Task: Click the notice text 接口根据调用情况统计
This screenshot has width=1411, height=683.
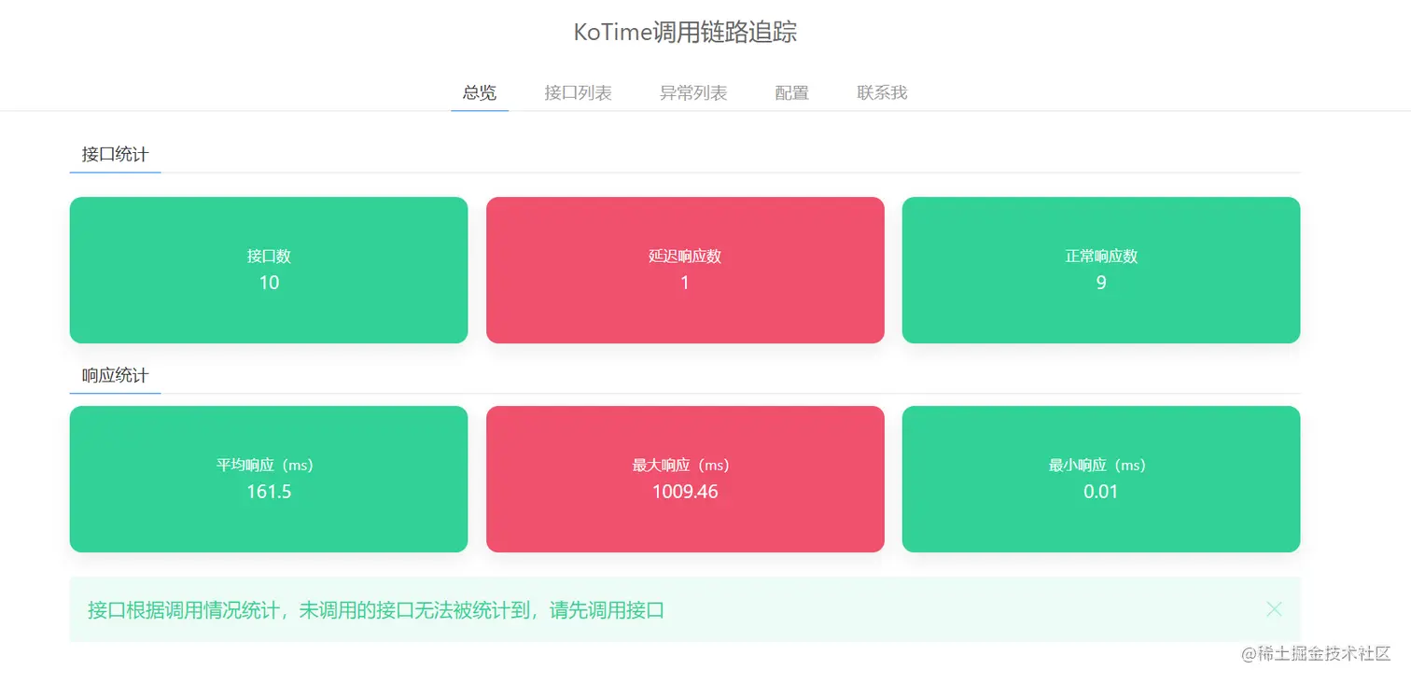Action: (x=184, y=610)
